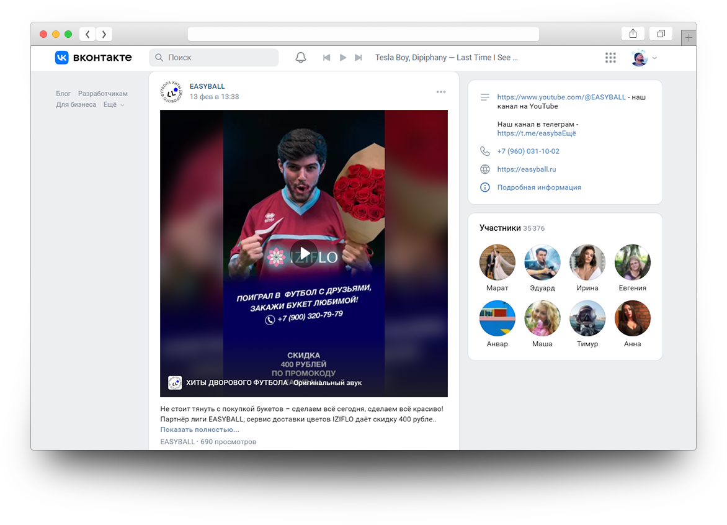727x525 pixels.
Task: Click the small sound avatar icon in video
Action: coord(175,383)
